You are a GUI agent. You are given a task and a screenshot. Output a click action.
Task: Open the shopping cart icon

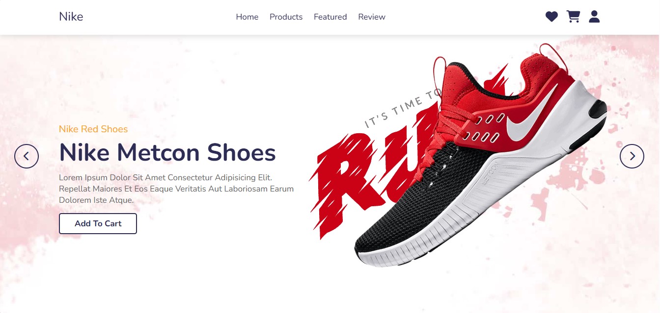click(573, 17)
